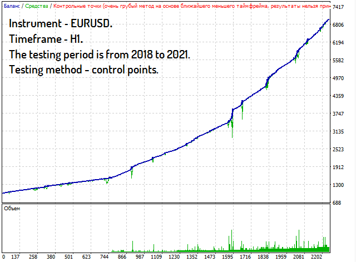This screenshot has height=267, width=356.
Task: Click the 0 mark on the horizontal axis
Action: 4,257
